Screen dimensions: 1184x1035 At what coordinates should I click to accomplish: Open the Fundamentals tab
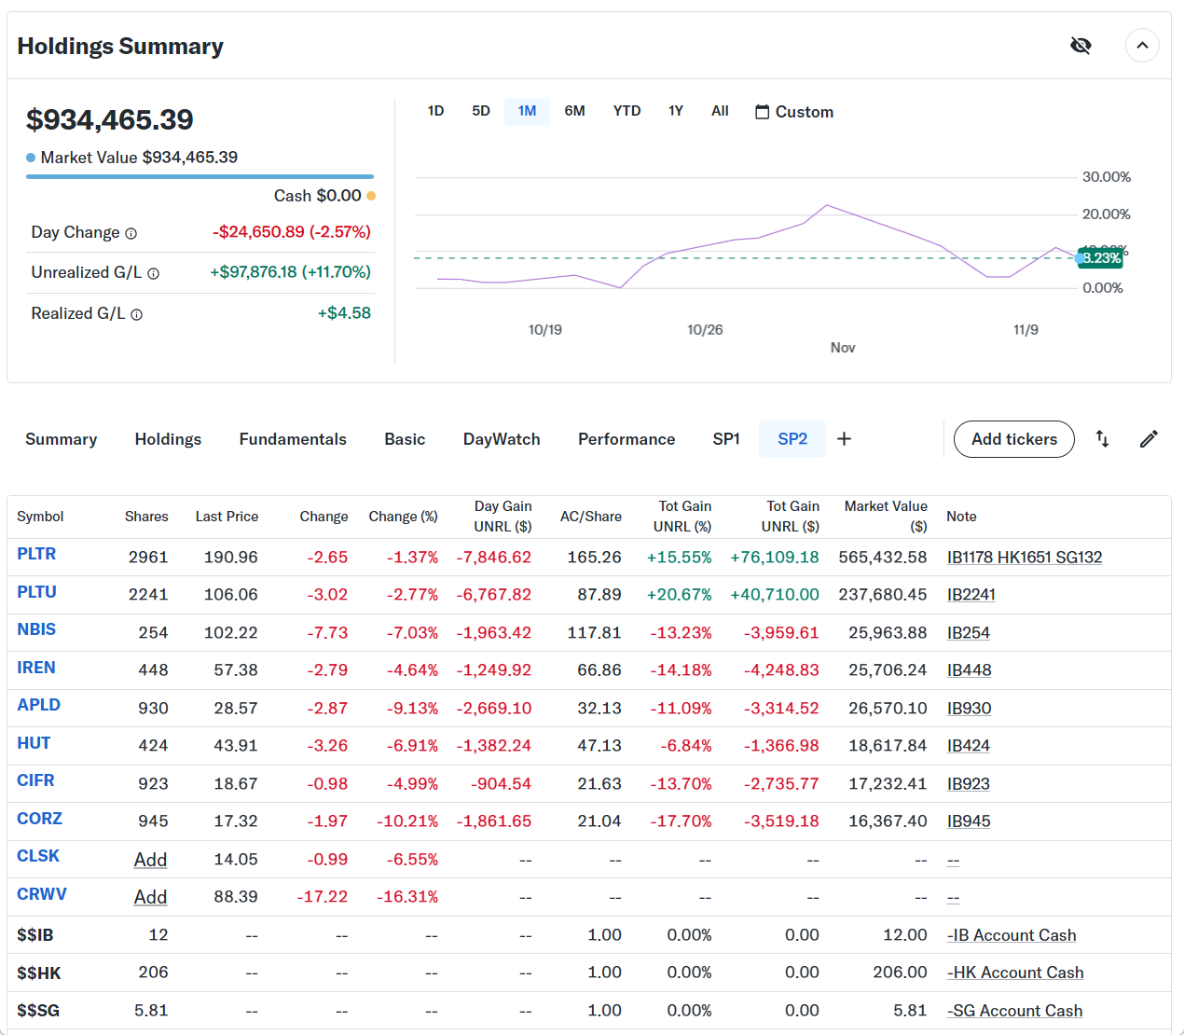[x=293, y=439]
